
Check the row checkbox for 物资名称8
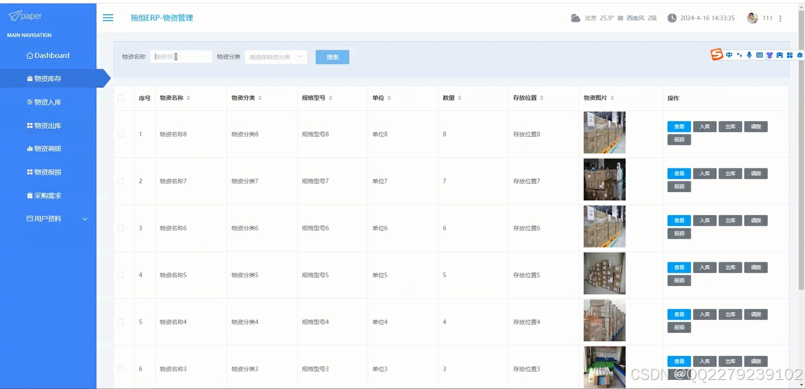point(120,133)
